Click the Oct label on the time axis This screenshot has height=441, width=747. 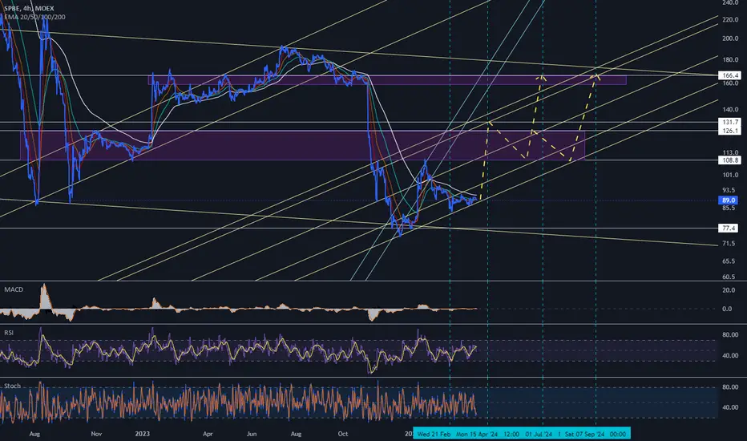(342, 434)
